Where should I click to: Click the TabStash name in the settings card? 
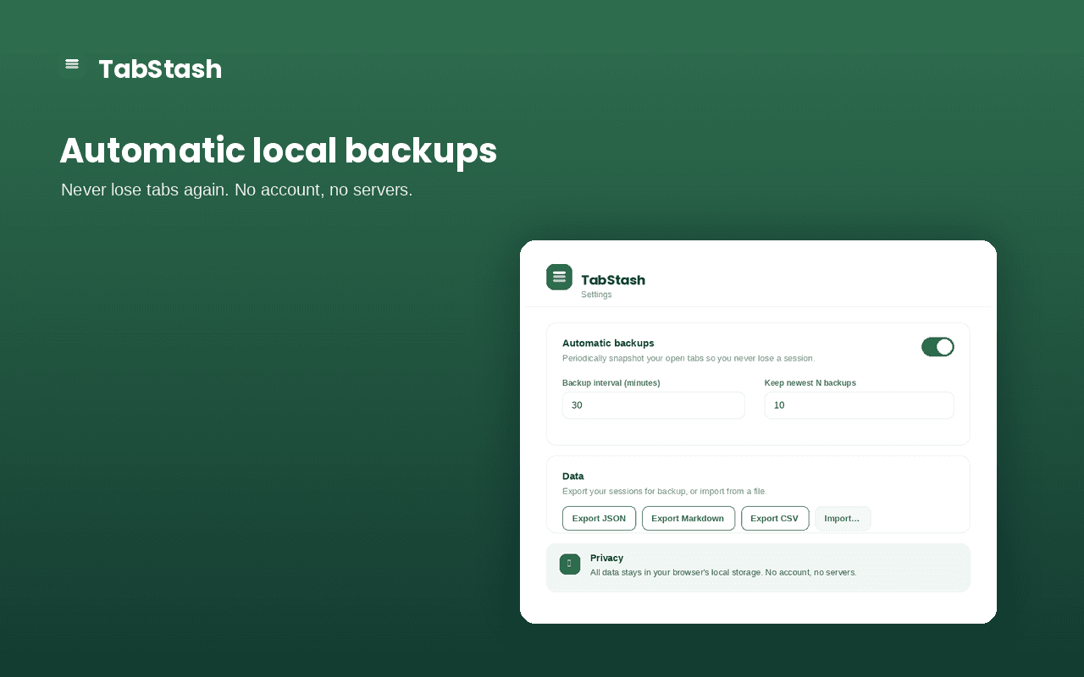click(613, 280)
